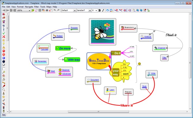
Task: Click the Bold formatting button
Action: coord(99,10)
